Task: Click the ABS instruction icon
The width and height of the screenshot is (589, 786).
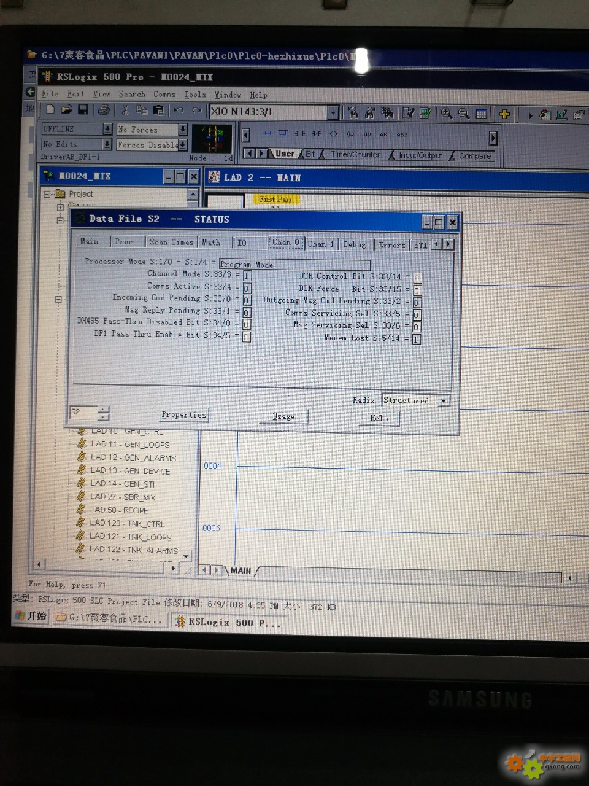Action: pyautogui.click(x=402, y=134)
